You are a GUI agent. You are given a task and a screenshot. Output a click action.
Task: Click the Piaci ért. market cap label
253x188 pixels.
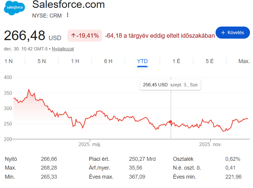click(x=99, y=159)
